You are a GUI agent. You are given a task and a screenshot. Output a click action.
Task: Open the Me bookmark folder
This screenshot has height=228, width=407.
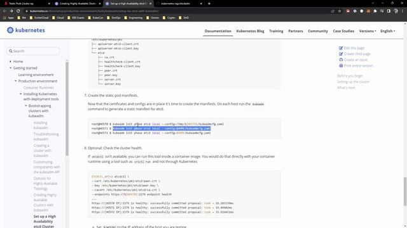(x=22, y=18)
